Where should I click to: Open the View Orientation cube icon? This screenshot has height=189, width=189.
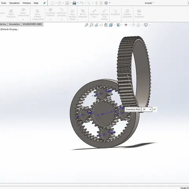tap(111, 25)
